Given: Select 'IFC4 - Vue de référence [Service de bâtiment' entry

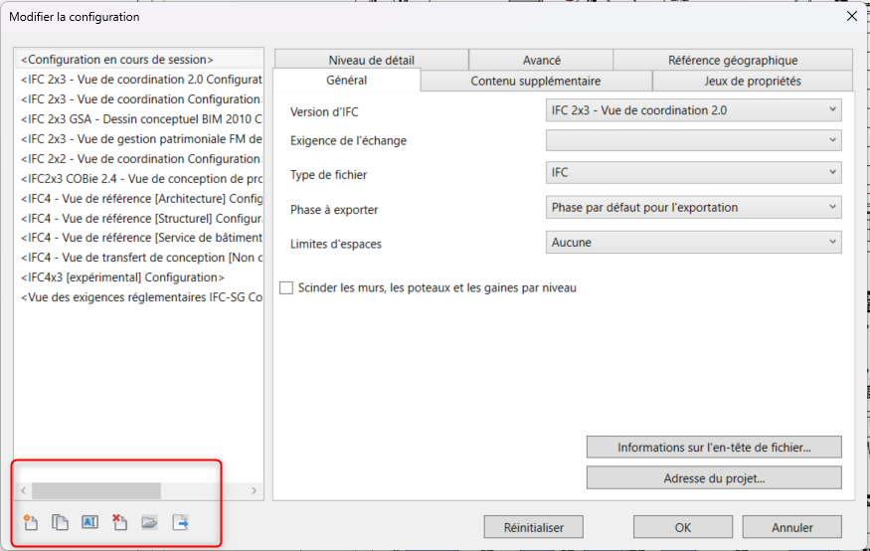Looking at the screenshot, I should point(139,238).
